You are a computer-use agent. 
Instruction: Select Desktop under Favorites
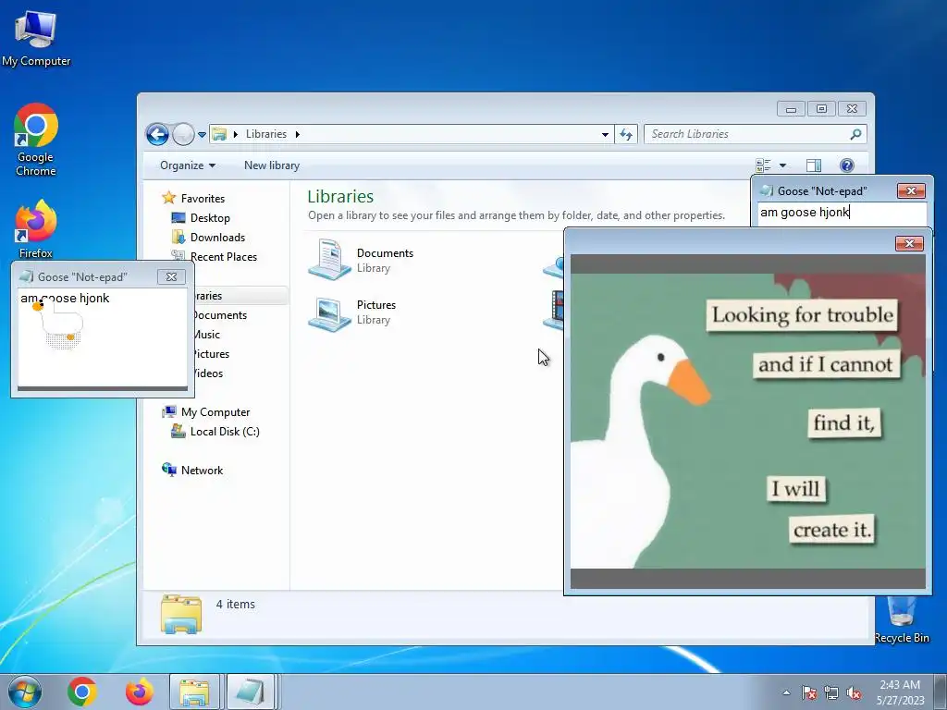coord(201,218)
